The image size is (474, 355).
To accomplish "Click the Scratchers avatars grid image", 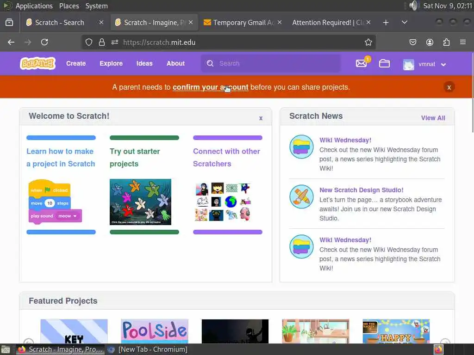I will click(x=223, y=202).
